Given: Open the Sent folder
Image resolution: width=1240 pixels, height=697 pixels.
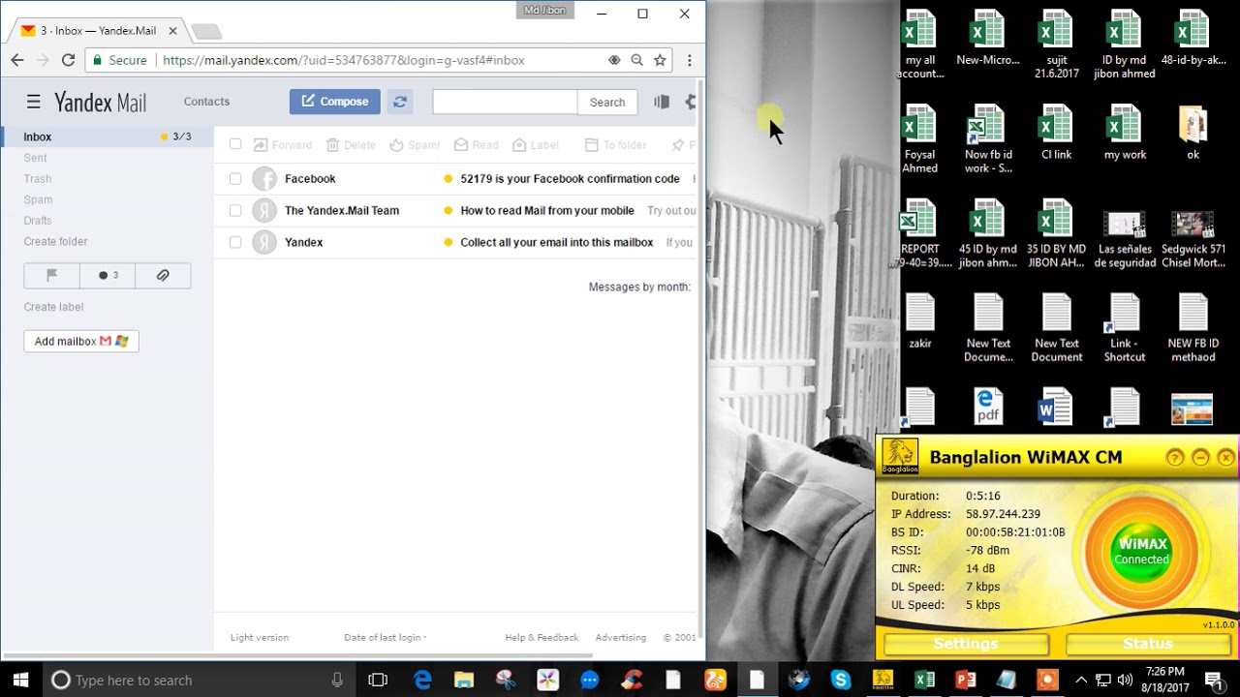Looking at the screenshot, I should point(35,158).
